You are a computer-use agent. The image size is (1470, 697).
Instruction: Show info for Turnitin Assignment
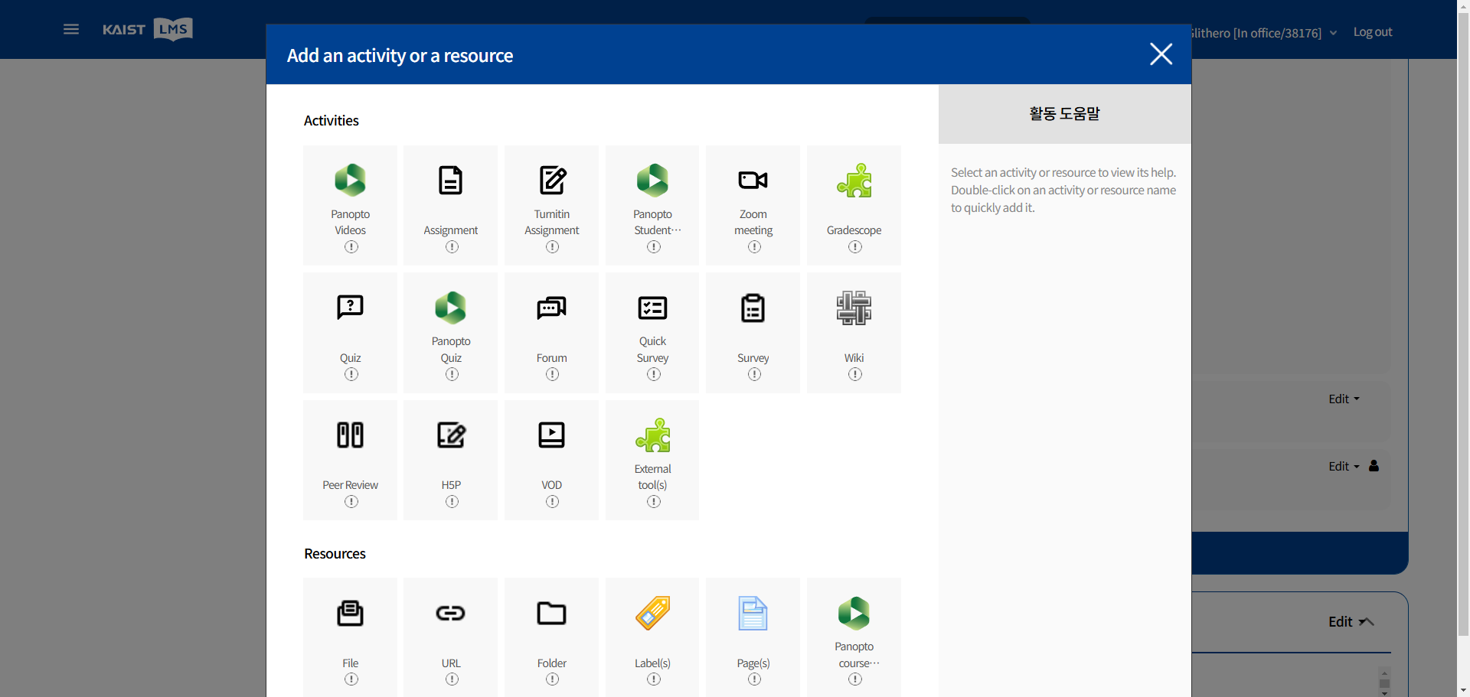553,247
